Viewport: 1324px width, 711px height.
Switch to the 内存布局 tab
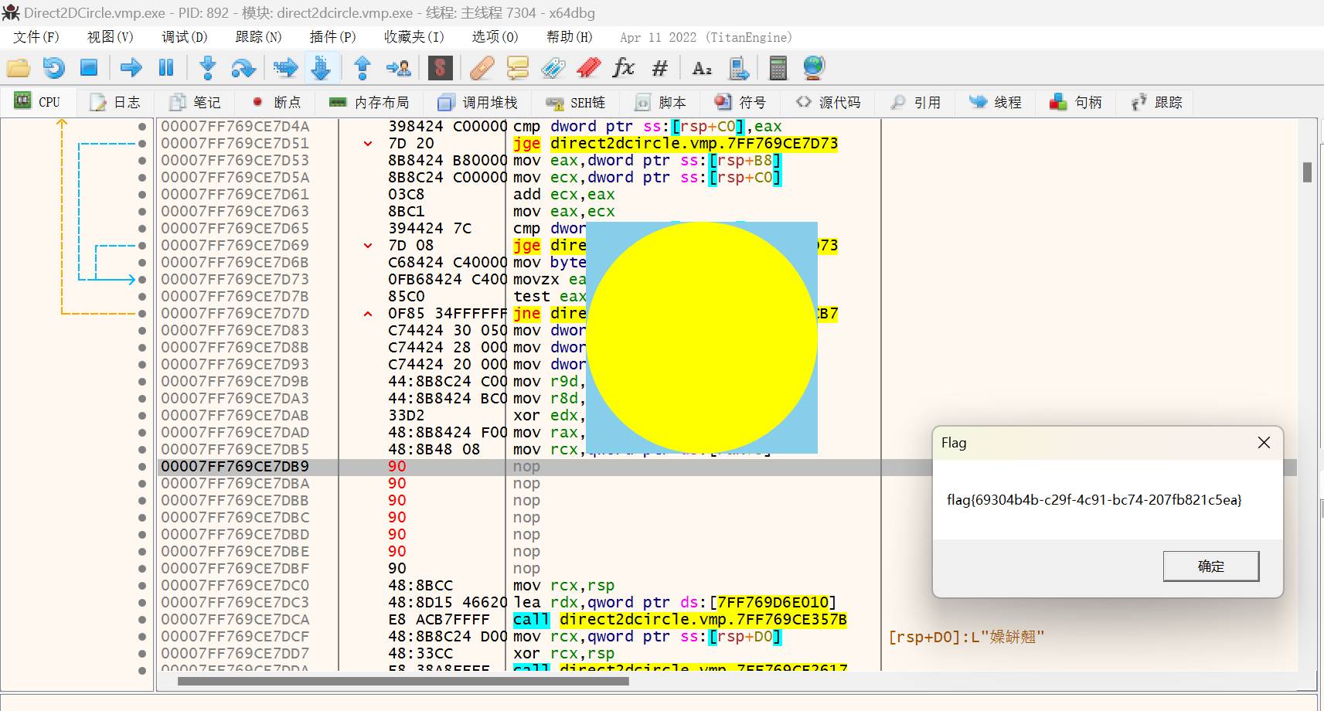pyautogui.click(x=369, y=103)
